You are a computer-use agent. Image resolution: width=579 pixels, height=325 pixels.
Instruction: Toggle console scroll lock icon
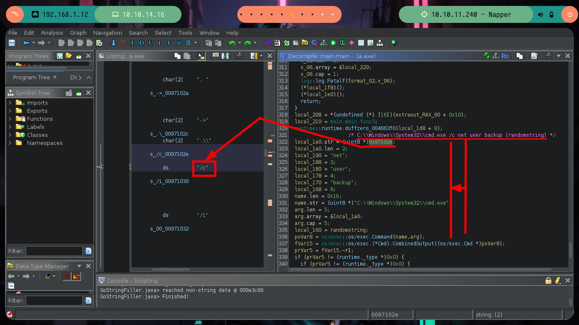[x=548, y=281]
